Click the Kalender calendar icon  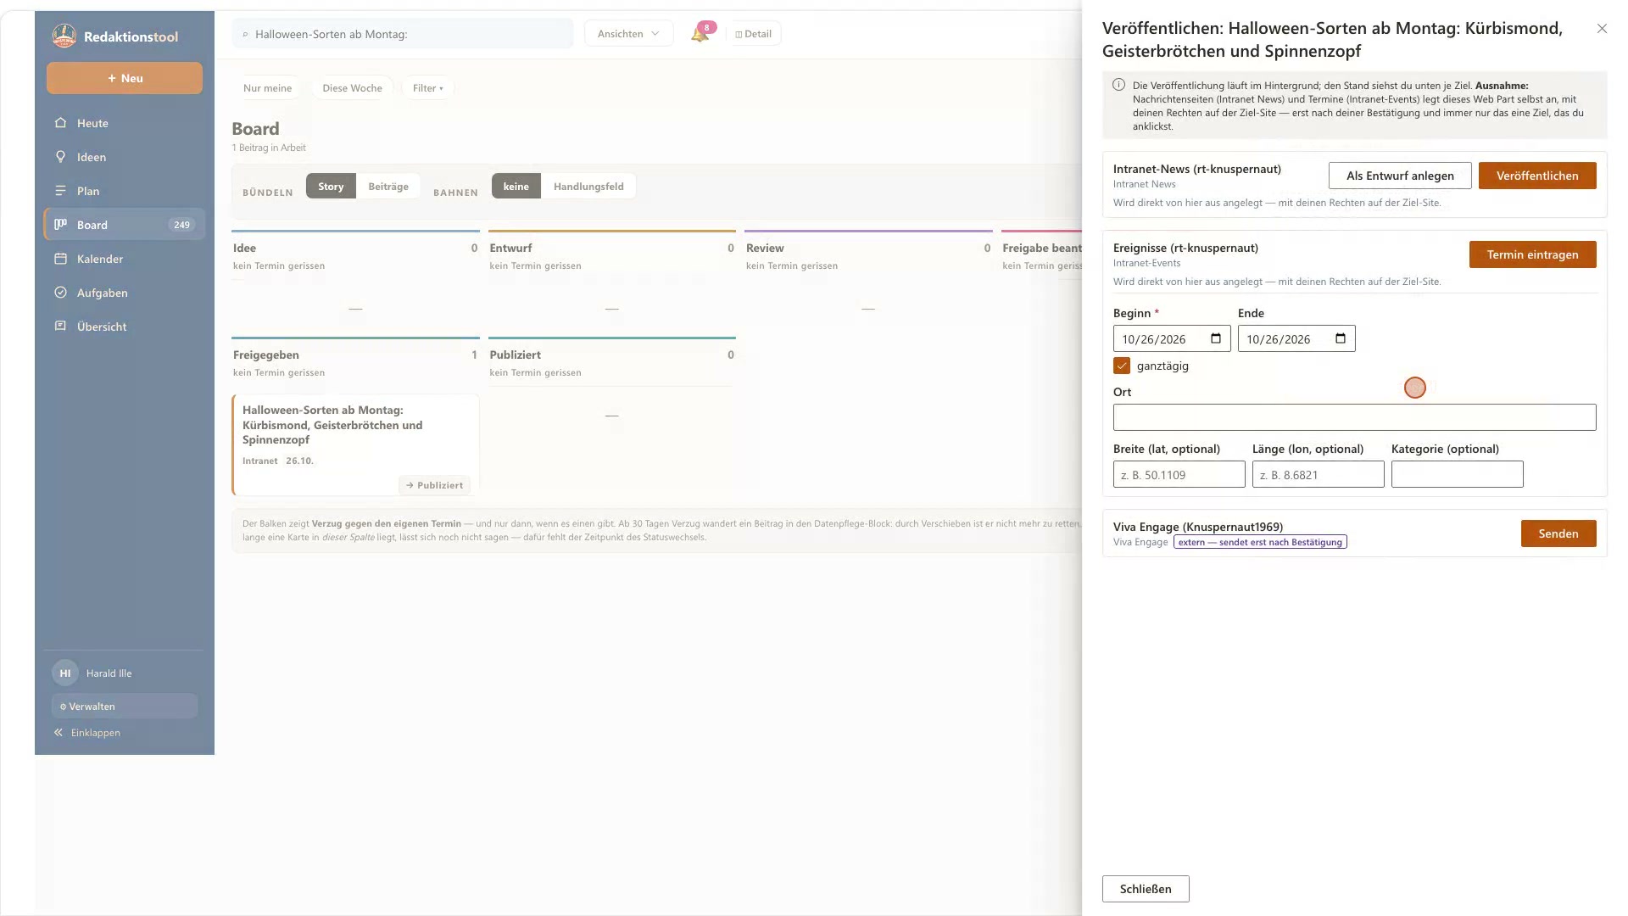click(60, 259)
